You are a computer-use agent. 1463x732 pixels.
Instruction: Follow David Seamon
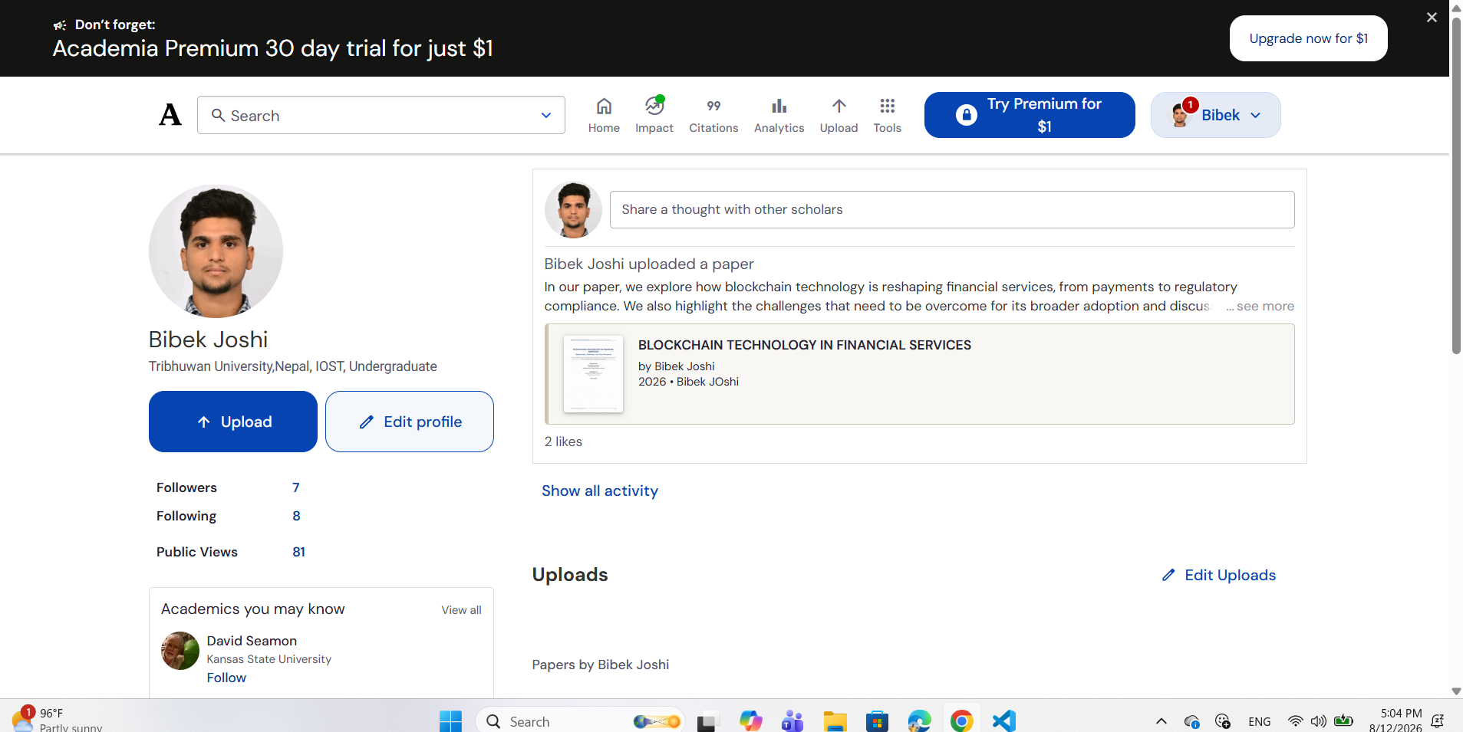coord(226,678)
